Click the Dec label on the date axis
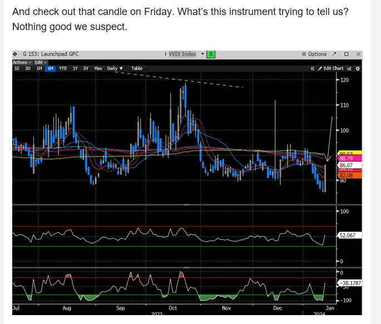This screenshot has height=324, width=381. point(278,308)
